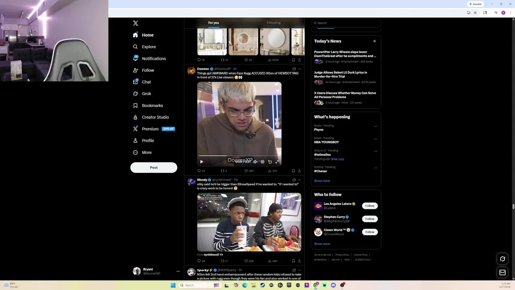Open the Home page from the sidebar

point(143,35)
